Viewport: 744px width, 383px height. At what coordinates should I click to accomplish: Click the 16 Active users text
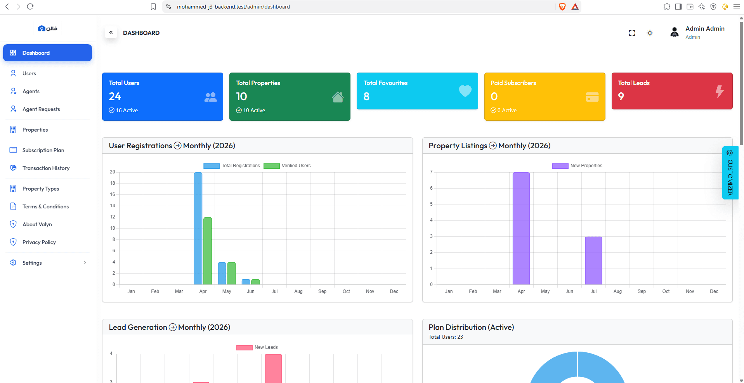[123, 110]
